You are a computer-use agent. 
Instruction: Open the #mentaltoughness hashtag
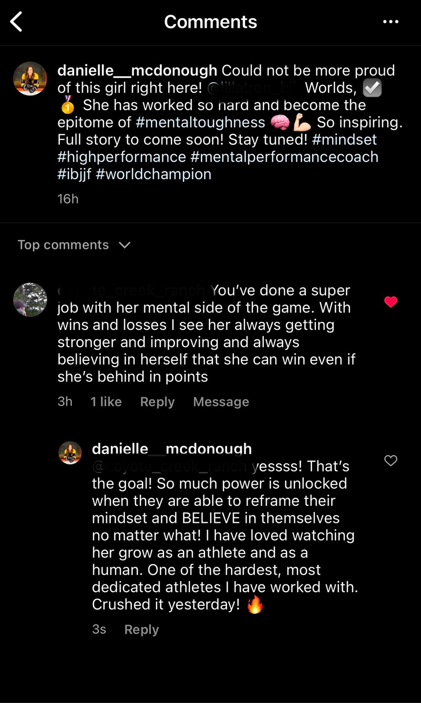(x=200, y=123)
